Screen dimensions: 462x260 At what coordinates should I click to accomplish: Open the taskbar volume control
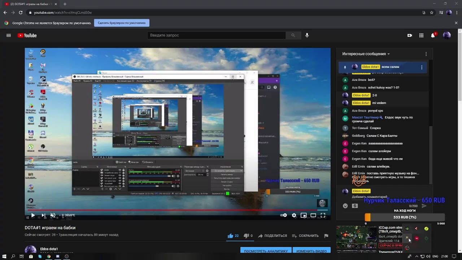click(428, 257)
